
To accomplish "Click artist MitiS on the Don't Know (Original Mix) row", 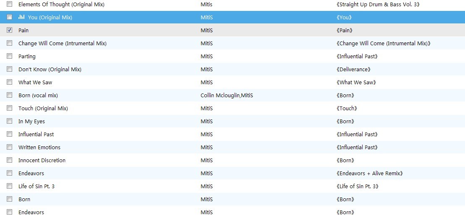I will point(207,69).
